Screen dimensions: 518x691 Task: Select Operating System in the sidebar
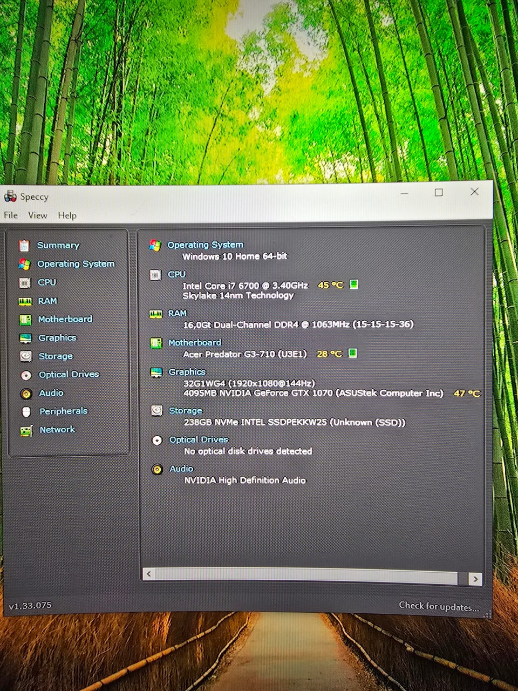tap(76, 264)
